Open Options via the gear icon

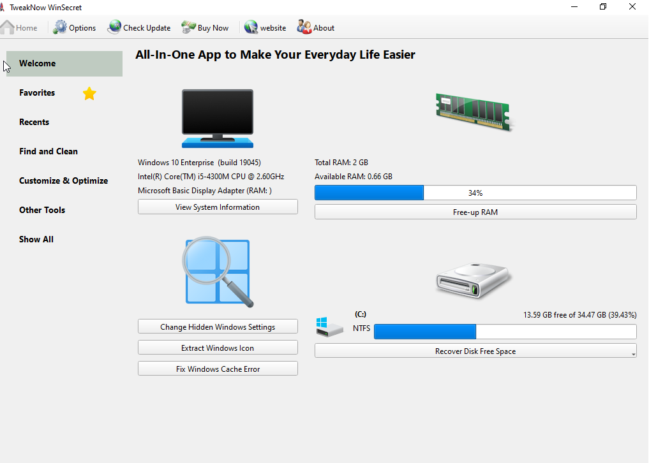pyautogui.click(x=60, y=27)
